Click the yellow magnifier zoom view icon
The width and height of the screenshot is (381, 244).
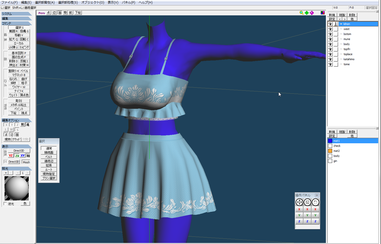click(x=301, y=13)
